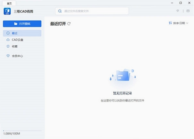Open the message envelope icon in header
The image size is (194, 139).
[x=188, y=11]
